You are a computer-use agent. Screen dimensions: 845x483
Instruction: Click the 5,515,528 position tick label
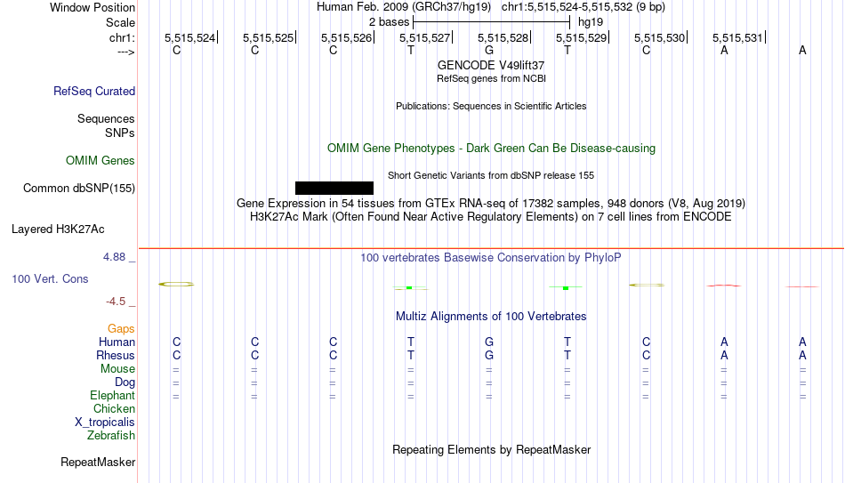point(503,37)
